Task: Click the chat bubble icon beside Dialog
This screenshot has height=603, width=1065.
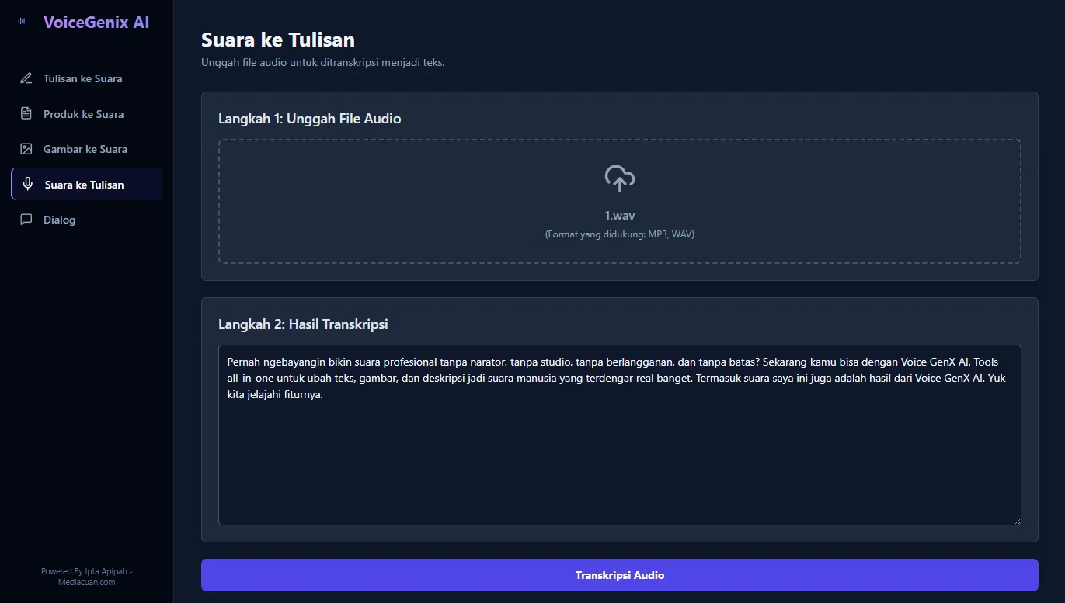Action: (27, 220)
